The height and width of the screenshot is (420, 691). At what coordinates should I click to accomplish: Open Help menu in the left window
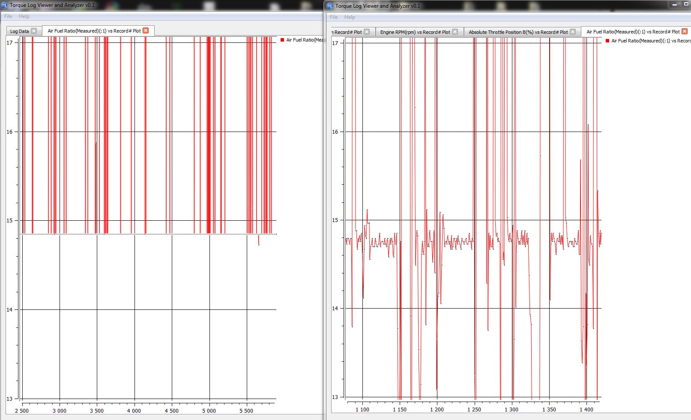(x=24, y=16)
